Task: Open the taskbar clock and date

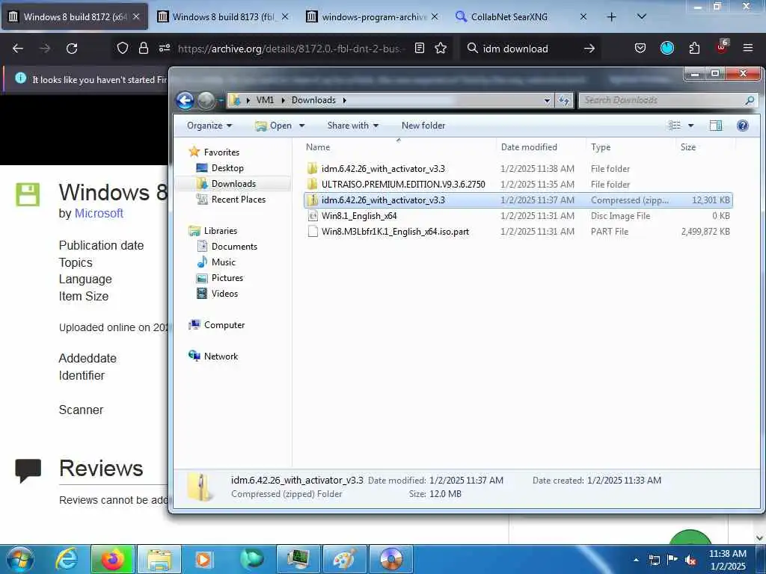Action: point(727,559)
